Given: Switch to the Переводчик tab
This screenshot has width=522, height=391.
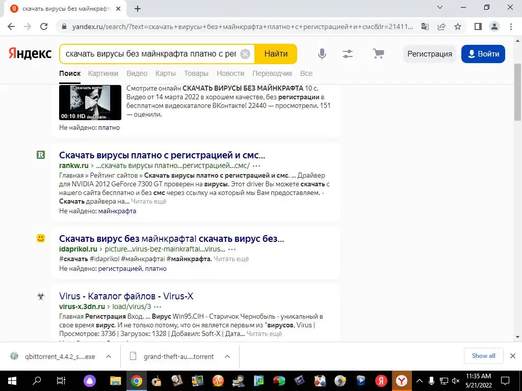Looking at the screenshot, I should click(x=272, y=73).
